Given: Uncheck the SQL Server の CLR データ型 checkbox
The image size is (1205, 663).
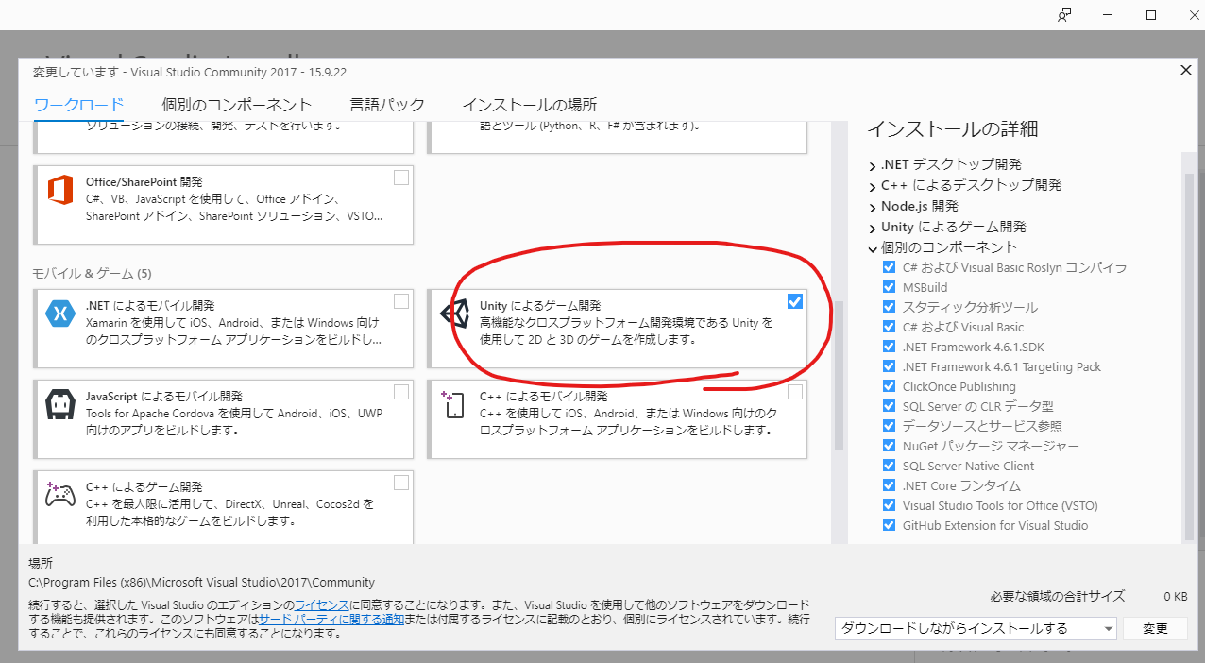Looking at the screenshot, I should tap(889, 406).
